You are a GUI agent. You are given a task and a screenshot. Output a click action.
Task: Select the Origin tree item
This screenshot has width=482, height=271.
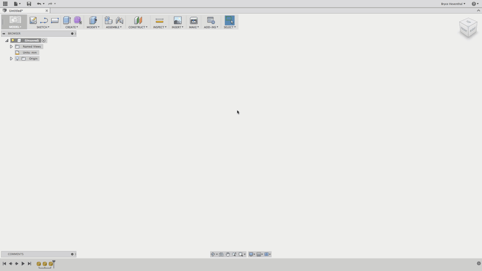[33, 58]
